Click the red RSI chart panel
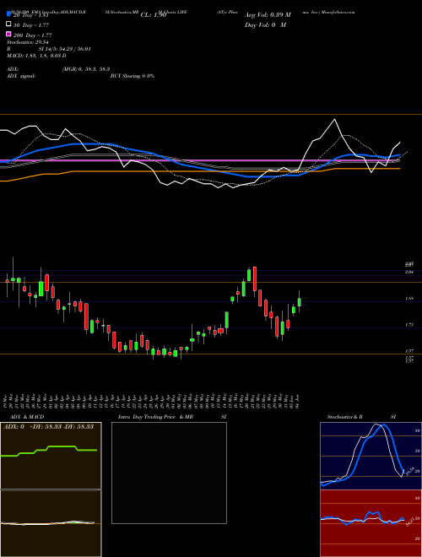This screenshot has height=557, width=422. click(x=371, y=523)
